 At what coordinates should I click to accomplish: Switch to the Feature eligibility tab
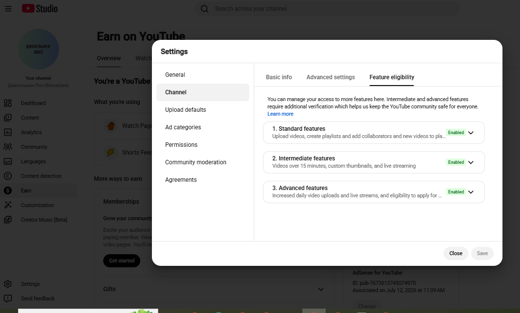coord(391,77)
